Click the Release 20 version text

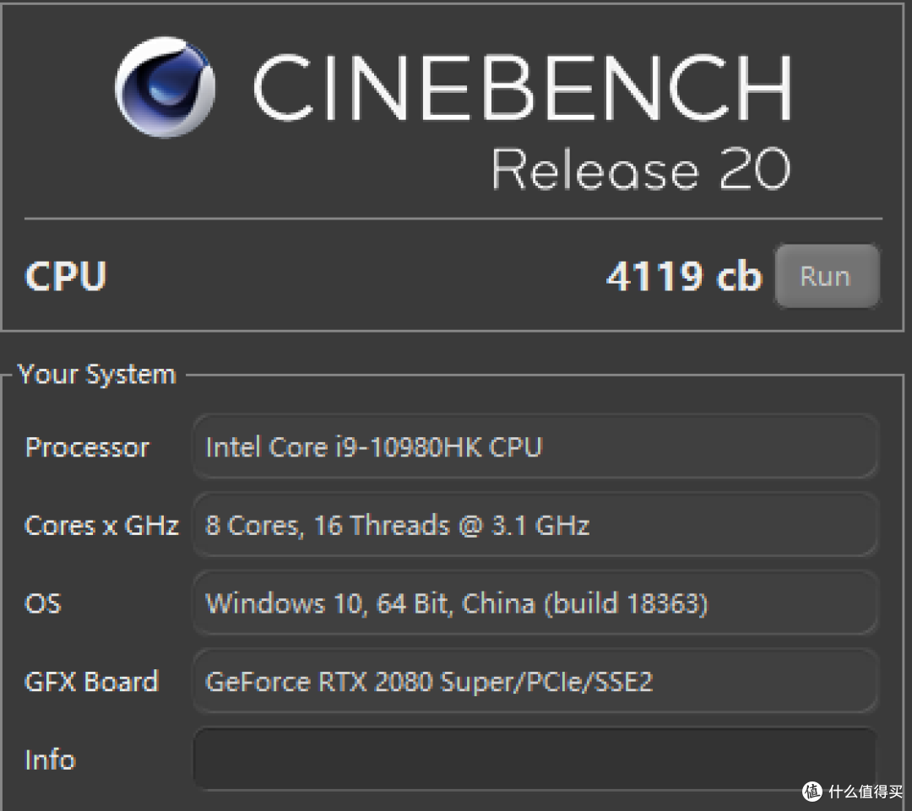642,169
